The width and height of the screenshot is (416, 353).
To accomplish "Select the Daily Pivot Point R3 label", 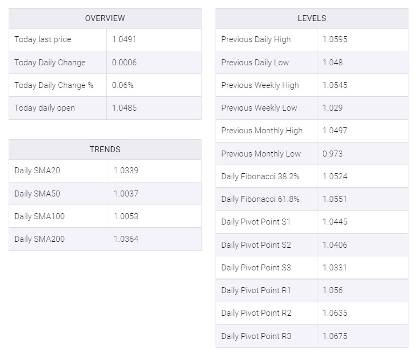I will 256,336.
